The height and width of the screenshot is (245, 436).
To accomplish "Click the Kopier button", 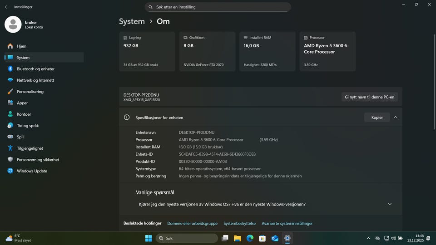I will 377,117.
